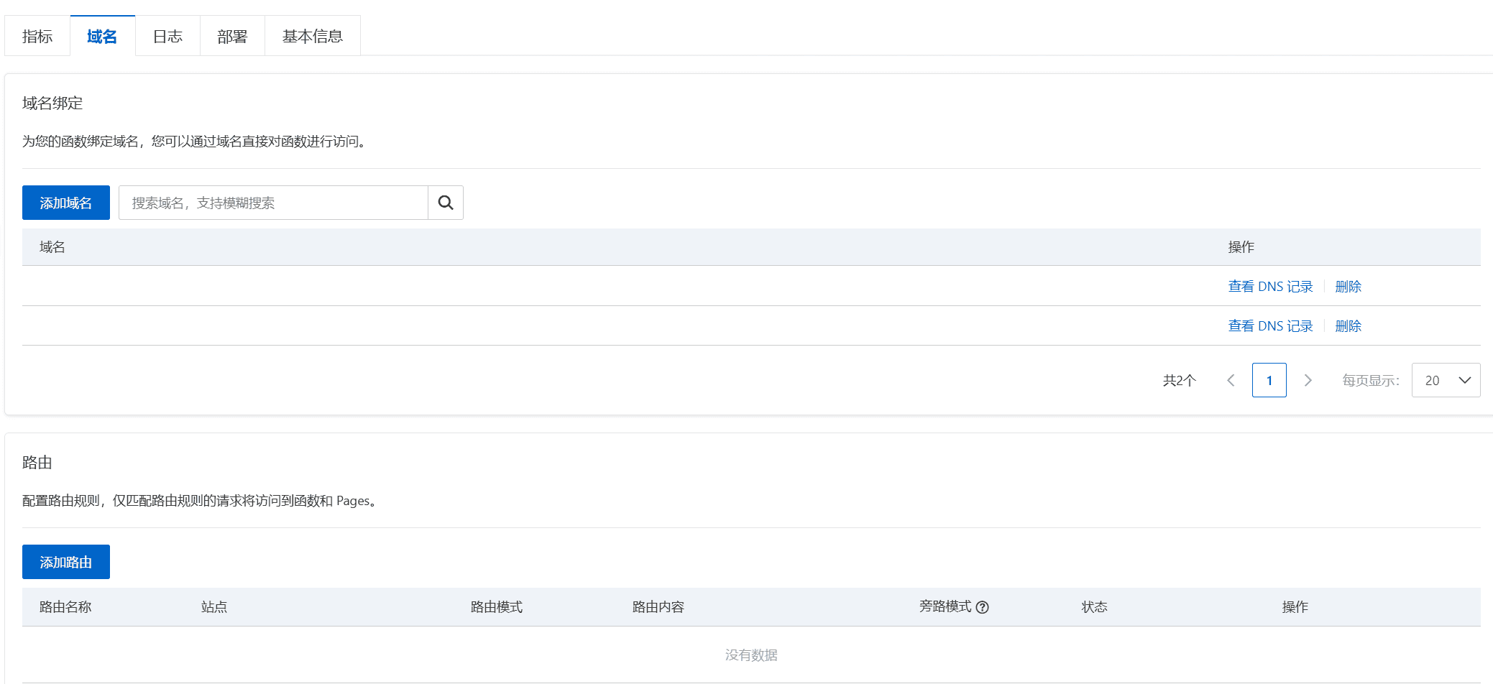
Task: Open the 基本信息 tab
Action: tap(312, 36)
